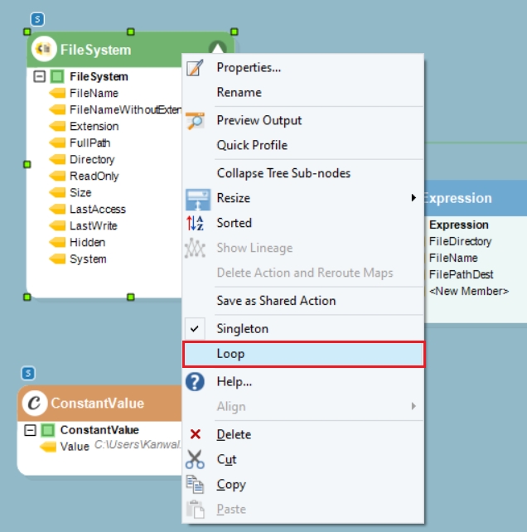Choose Copy from the context menu
This screenshot has width=527, height=532.
click(303, 485)
